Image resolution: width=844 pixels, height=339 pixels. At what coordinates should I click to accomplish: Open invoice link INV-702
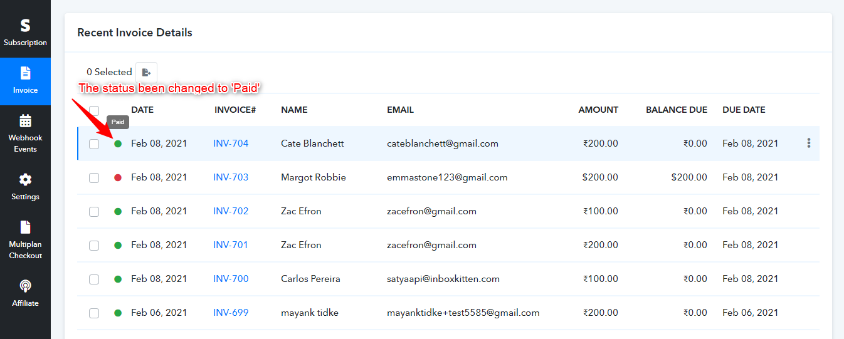[x=231, y=211]
